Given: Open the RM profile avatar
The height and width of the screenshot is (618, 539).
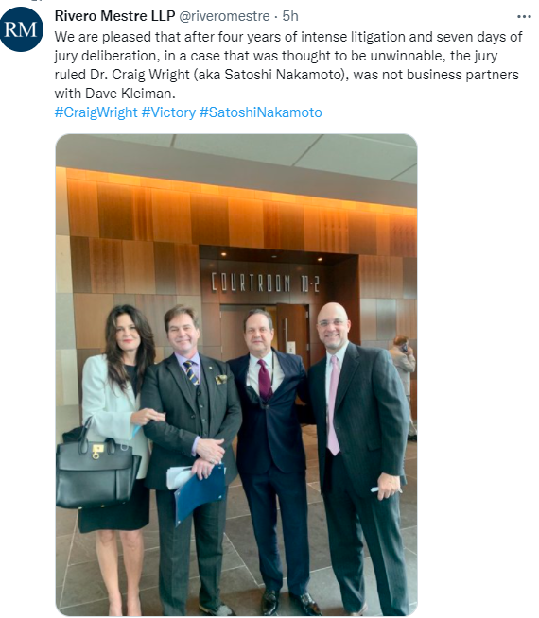Looking at the screenshot, I should 21,29.
